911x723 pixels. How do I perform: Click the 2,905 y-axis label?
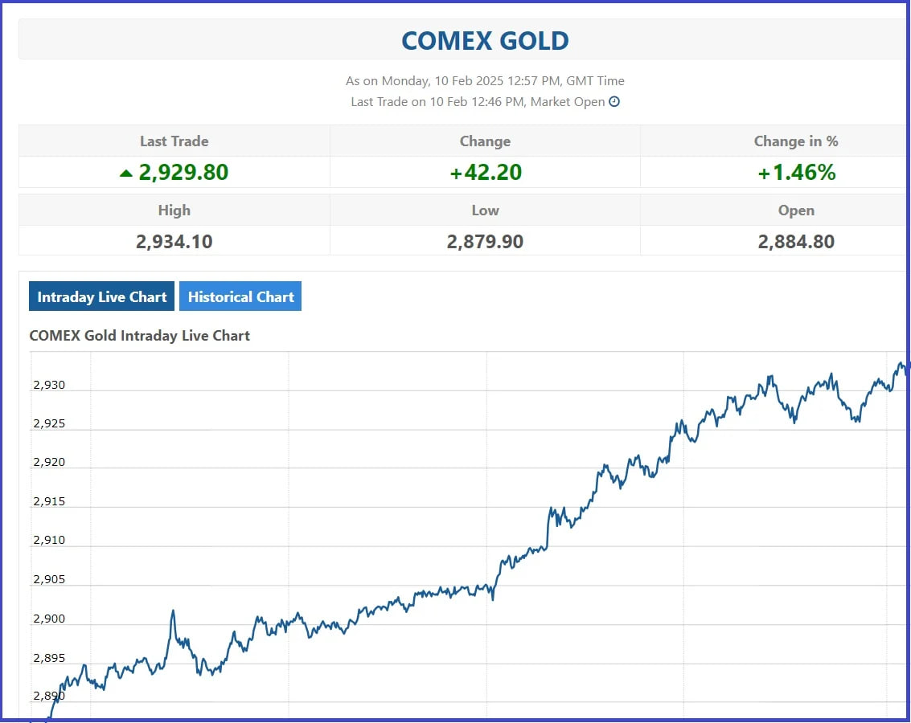click(49, 580)
